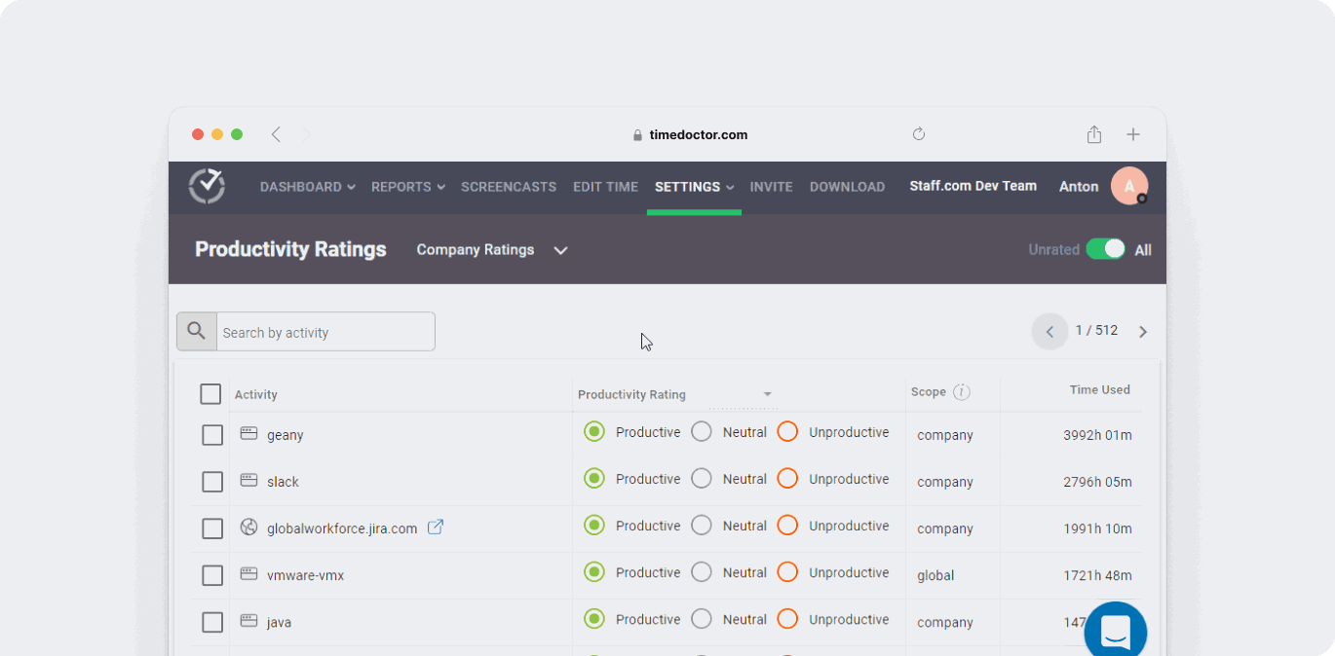This screenshot has width=1335, height=656.
Task: Check the box for slack row
Action: 212,482
